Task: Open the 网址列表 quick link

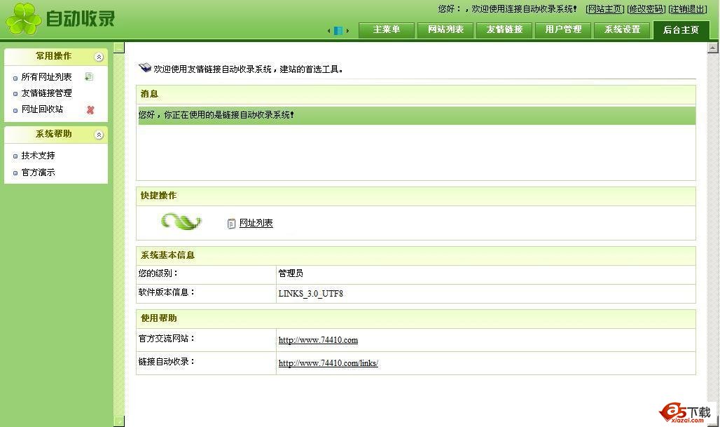Action: pos(256,223)
